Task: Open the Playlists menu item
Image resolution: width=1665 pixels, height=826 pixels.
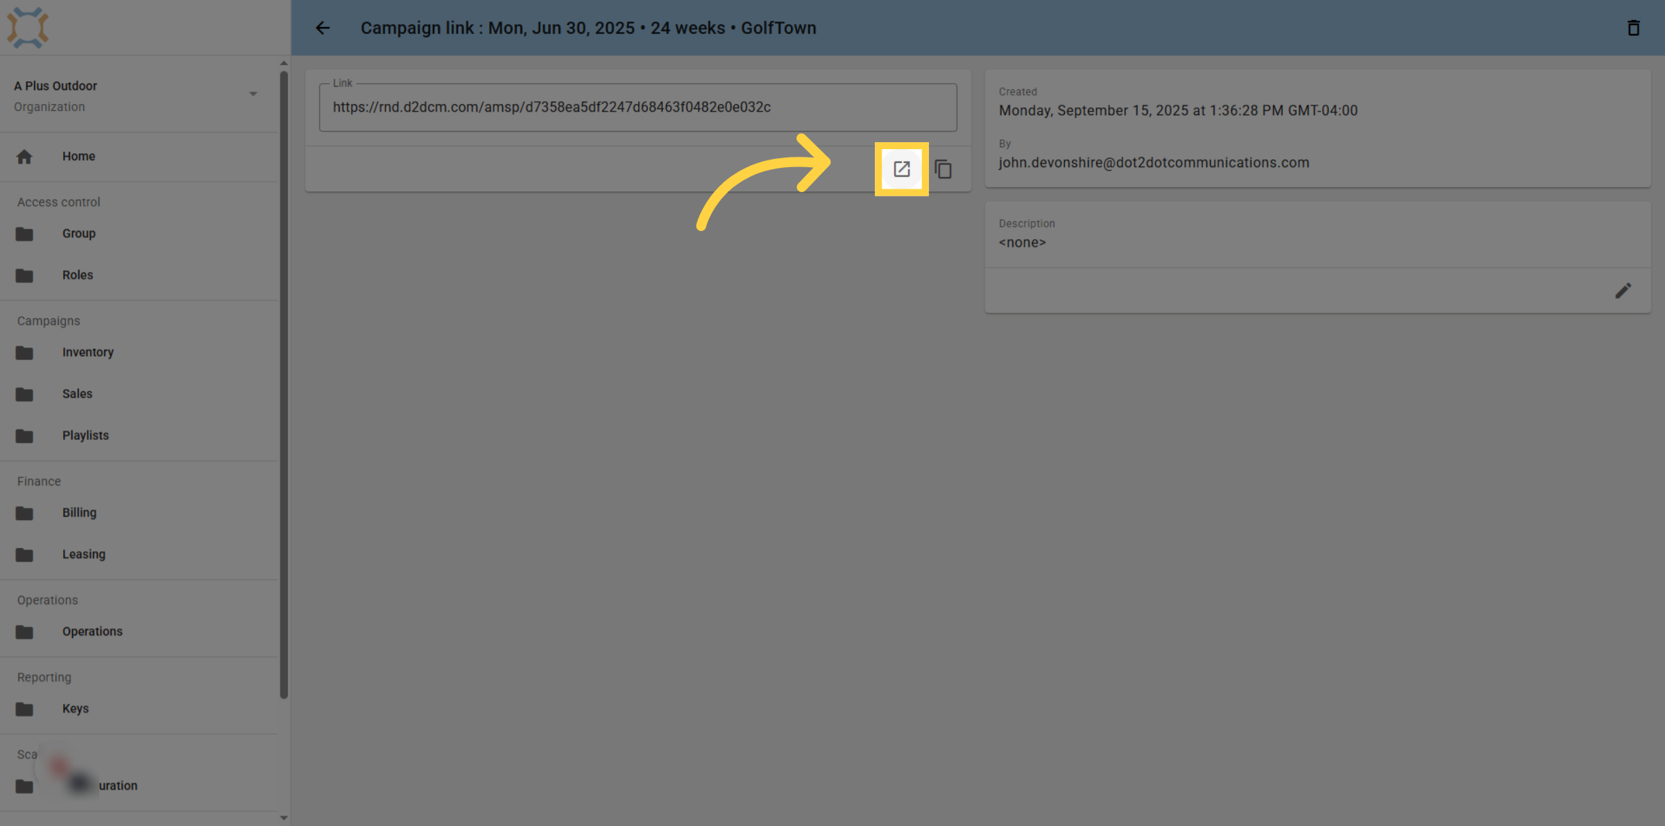Action: (139, 436)
